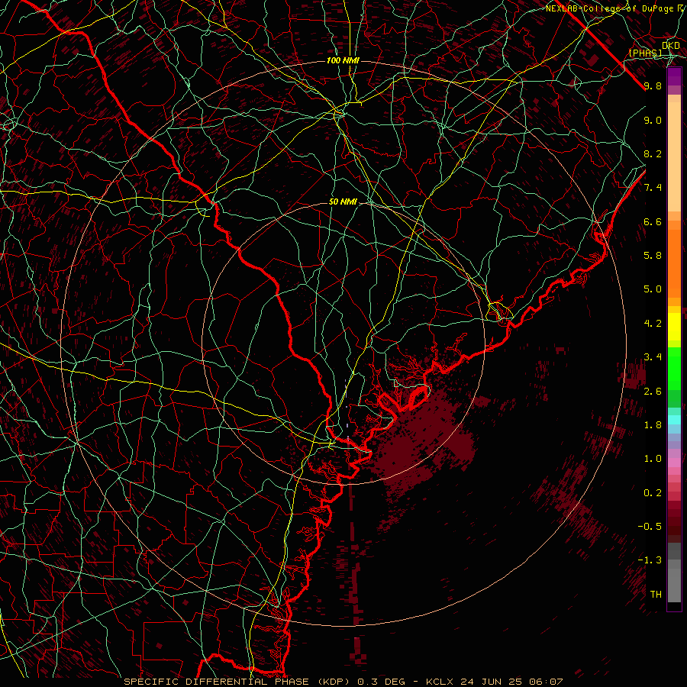Click the "KCLX" radar site identifier
The width and height of the screenshot is (687, 687).
[x=440, y=682]
